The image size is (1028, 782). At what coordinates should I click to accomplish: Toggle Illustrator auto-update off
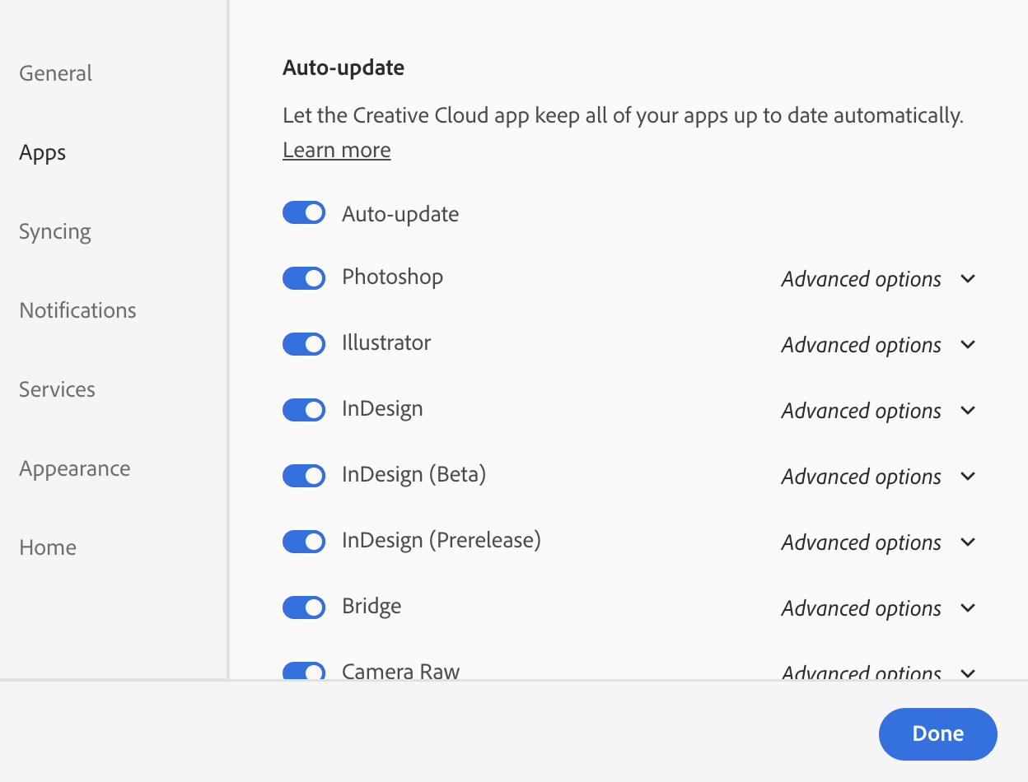click(304, 344)
